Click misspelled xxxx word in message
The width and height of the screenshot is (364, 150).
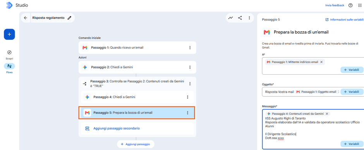[x=281, y=138]
